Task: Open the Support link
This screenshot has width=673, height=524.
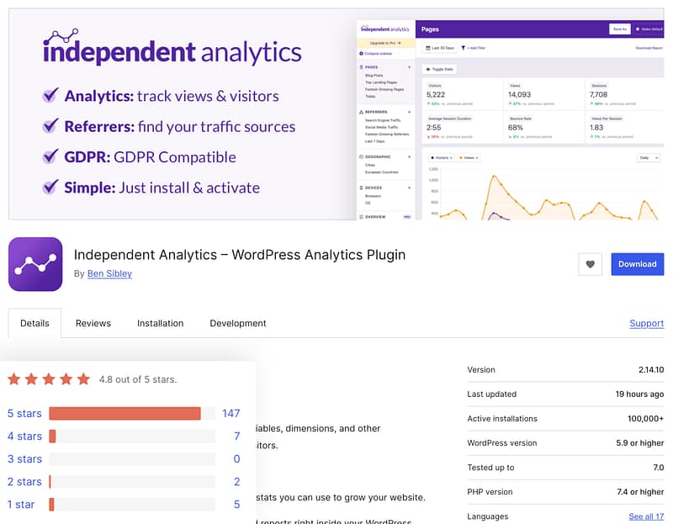Action: pos(646,323)
